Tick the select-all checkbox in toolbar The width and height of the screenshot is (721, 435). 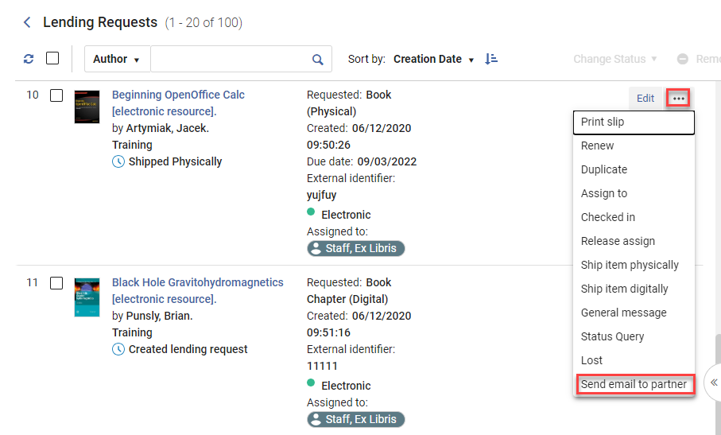pos(52,58)
